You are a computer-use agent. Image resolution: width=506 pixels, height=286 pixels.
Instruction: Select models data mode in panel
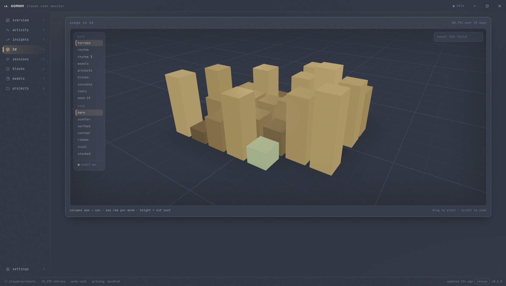(89, 64)
